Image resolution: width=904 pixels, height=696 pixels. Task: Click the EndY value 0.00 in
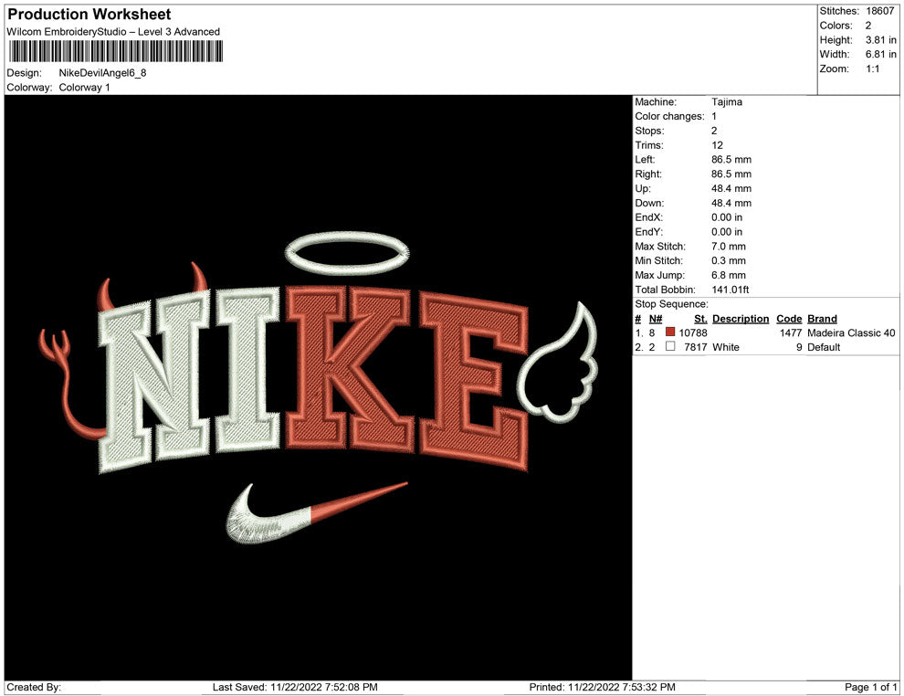[x=727, y=232]
